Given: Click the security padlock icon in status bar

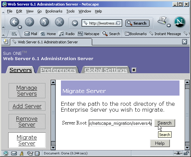Looking at the screenshot, I should tap(186, 153).
